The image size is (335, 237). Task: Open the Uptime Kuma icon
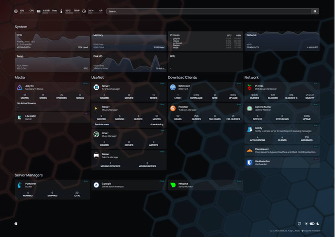249,108
